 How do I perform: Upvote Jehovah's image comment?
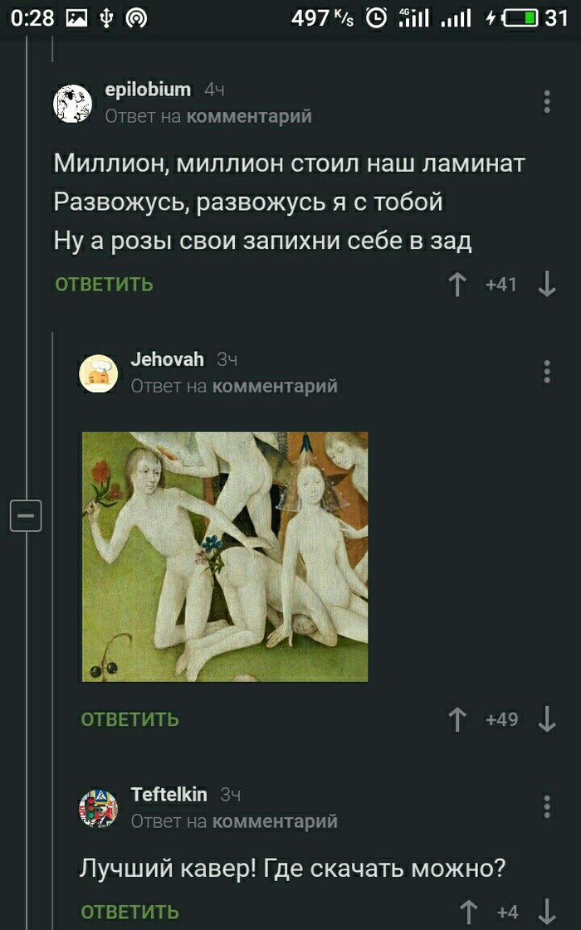pyautogui.click(x=457, y=719)
